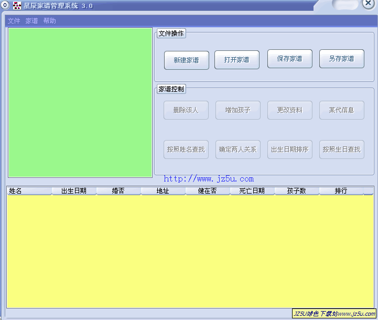Click the 按照生日查找 button

click(x=342, y=150)
